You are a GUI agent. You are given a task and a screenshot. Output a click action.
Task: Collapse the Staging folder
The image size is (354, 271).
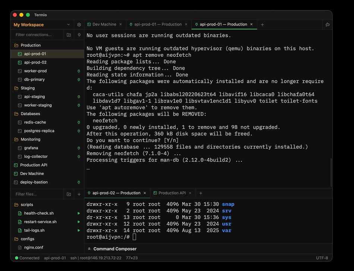point(47,88)
